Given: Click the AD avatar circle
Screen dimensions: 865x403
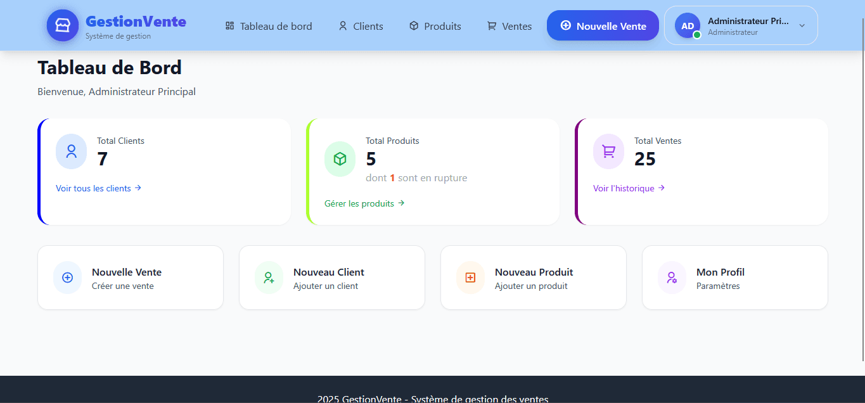Looking at the screenshot, I should (688, 25).
